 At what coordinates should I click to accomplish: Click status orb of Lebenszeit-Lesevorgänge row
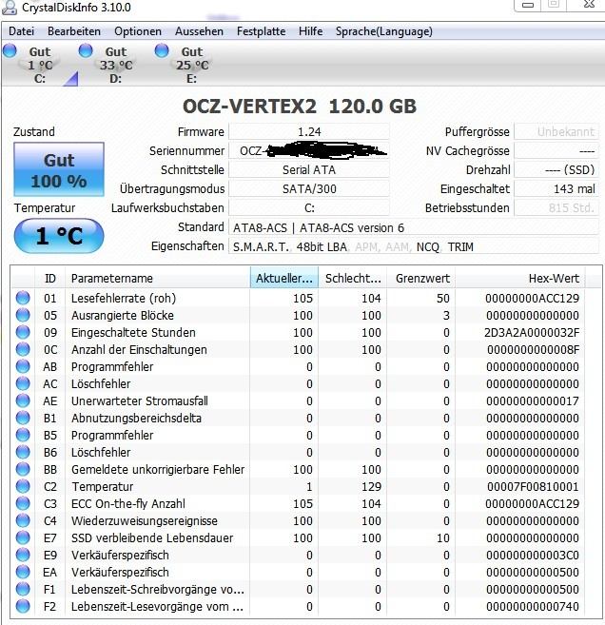23,606
